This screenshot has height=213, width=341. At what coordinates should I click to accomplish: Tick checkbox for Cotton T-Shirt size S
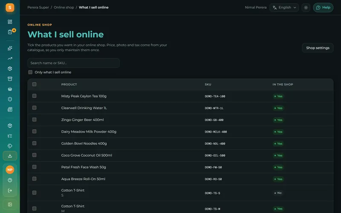[x=35, y=193]
